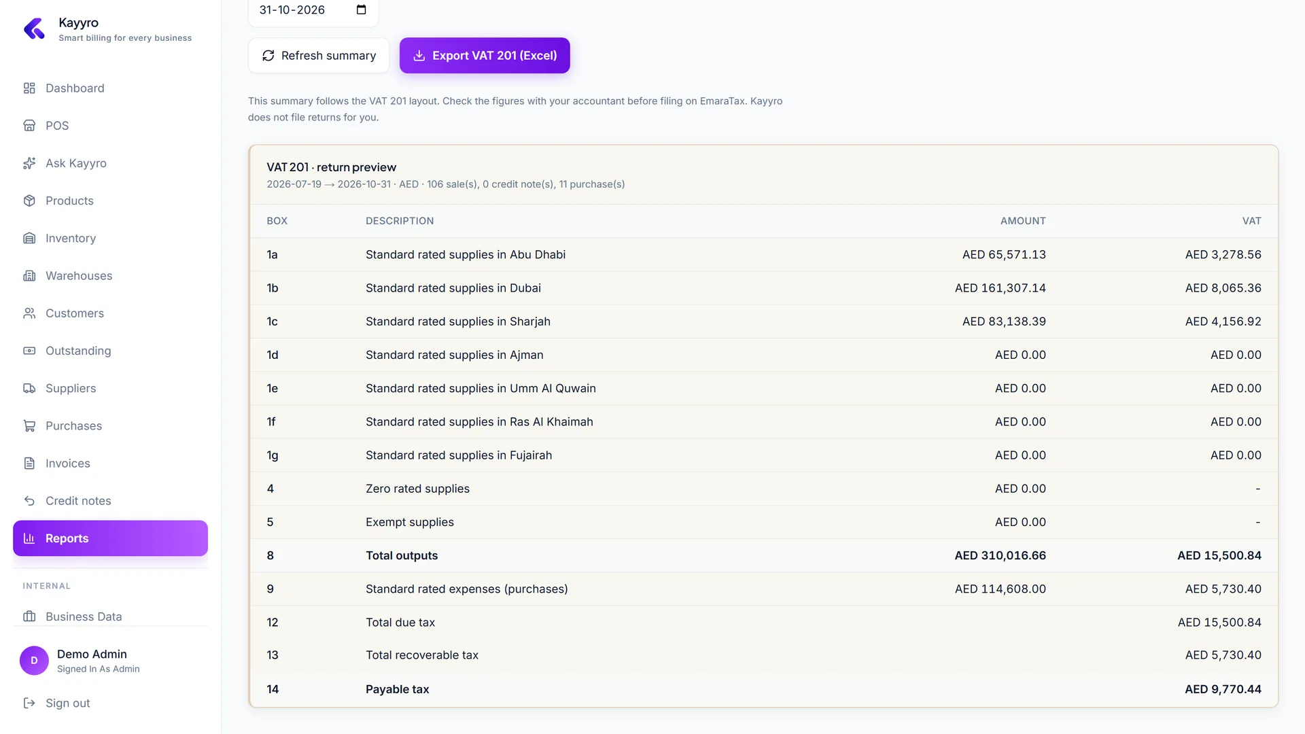Click the Invoices document icon
Image resolution: width=1305 pixels, height=734 pixels.
[29, 464]
